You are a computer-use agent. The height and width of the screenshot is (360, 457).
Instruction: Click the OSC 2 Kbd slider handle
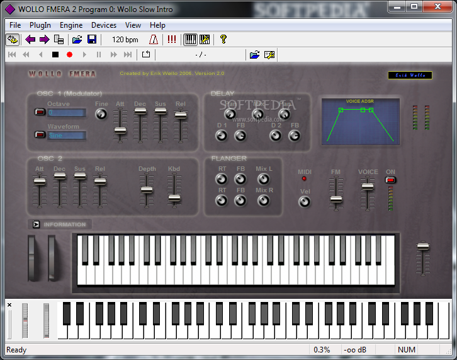[x=174, y=198]
